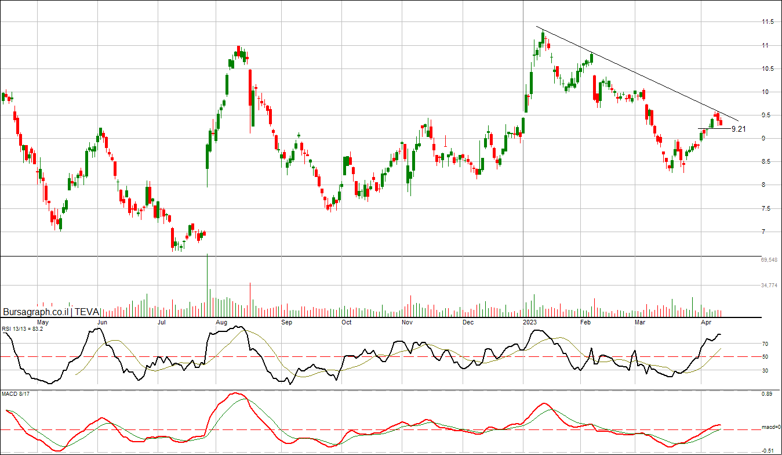Select the May label on the time axis
The width and height of the screenshot is (782, 455).
pyautogui.click(x=43, y=322)
